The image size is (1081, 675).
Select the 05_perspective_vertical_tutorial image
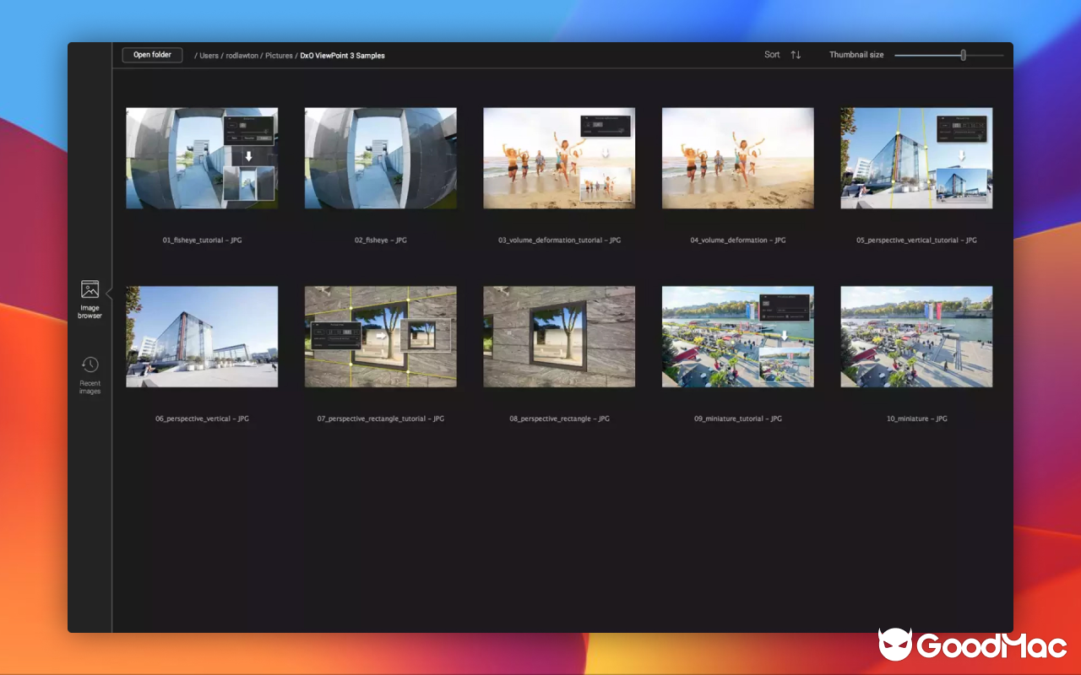point(916,158)
